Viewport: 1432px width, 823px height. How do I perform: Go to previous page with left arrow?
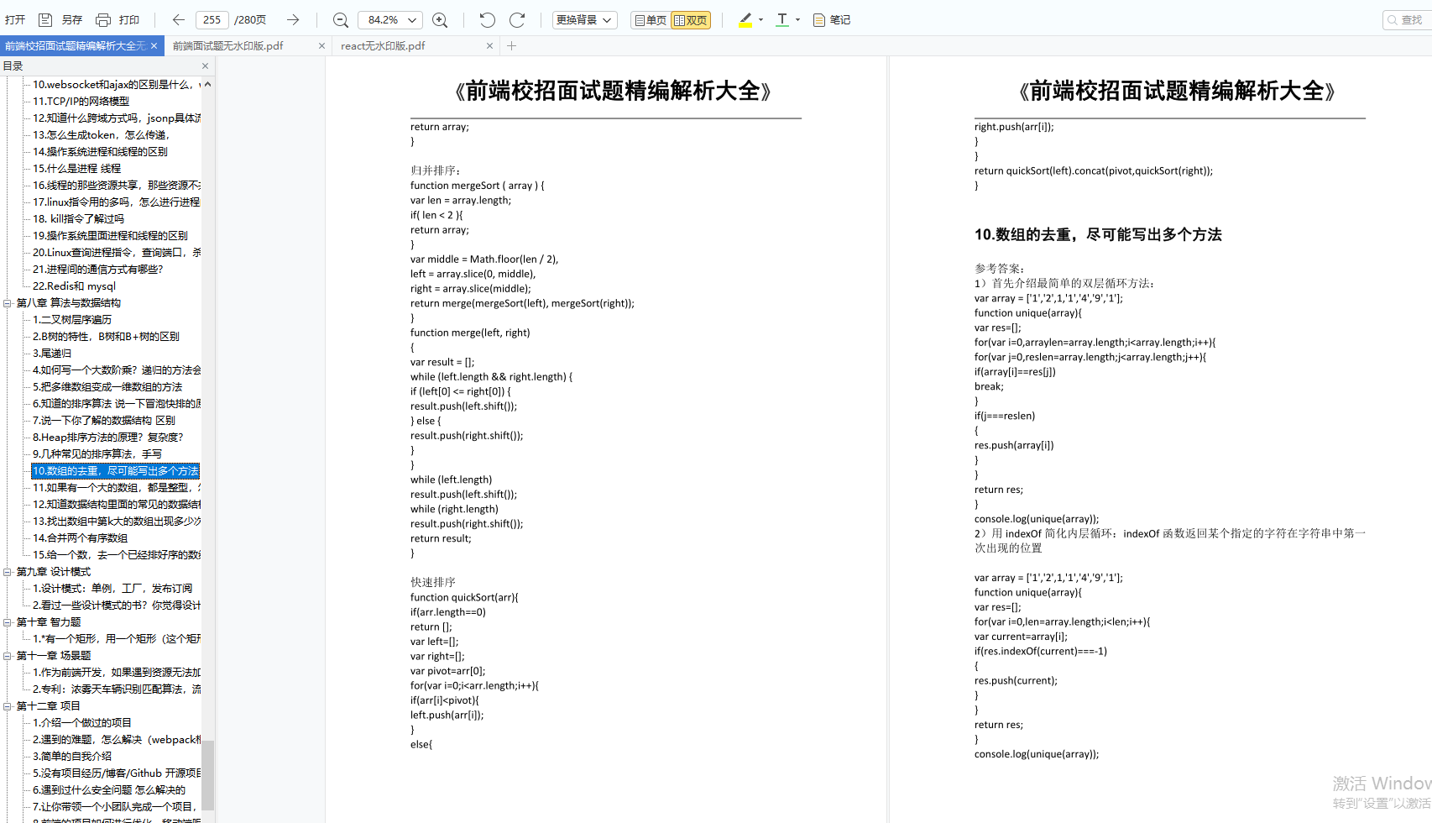pos(178,19)
